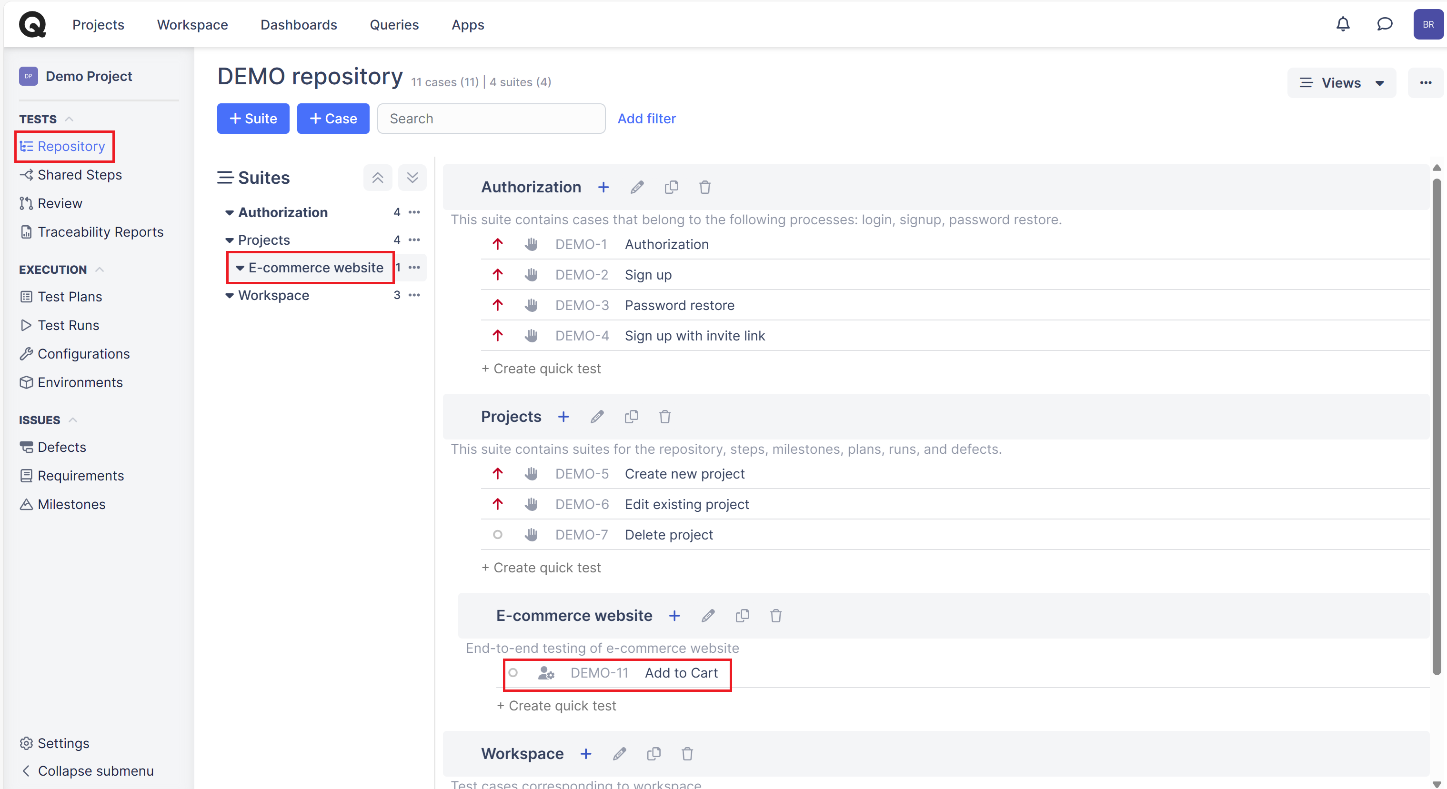The image size is (1447, 789).
Task: Click trash icon for Projects suite
Action: point(664,417)
